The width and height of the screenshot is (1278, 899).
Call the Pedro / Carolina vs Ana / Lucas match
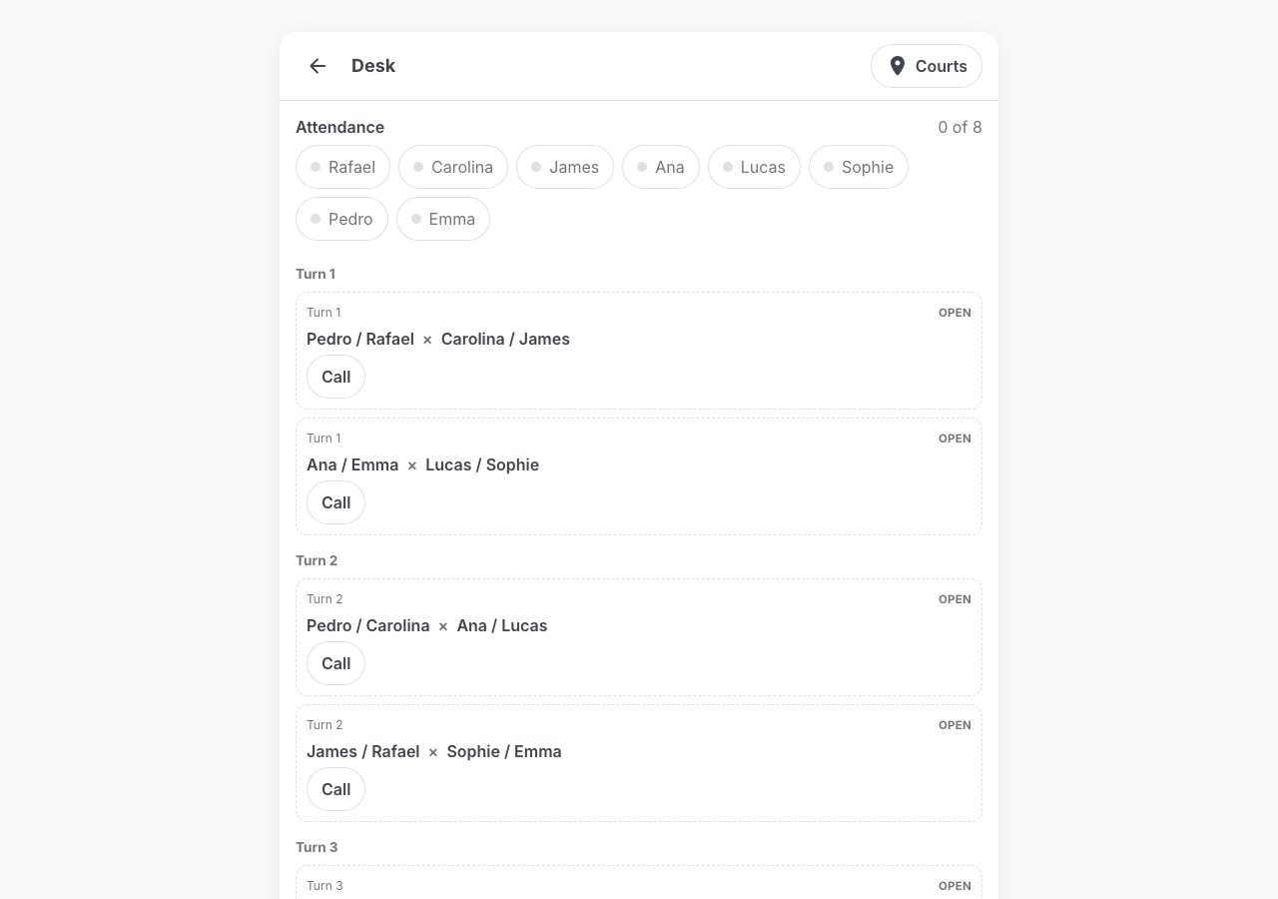coord(335,663)
